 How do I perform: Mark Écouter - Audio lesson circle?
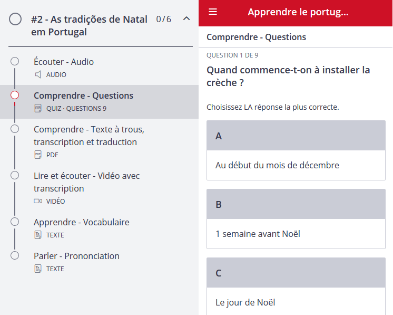pyautogui.click(x=15, y=61)
